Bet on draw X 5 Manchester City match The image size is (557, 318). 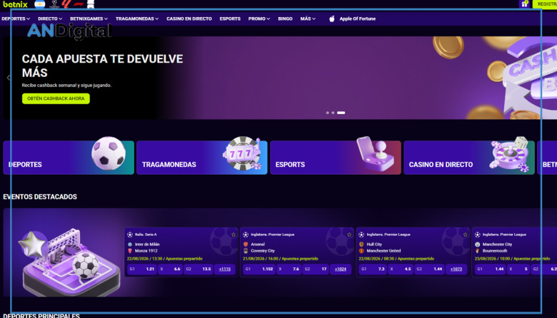518,269
